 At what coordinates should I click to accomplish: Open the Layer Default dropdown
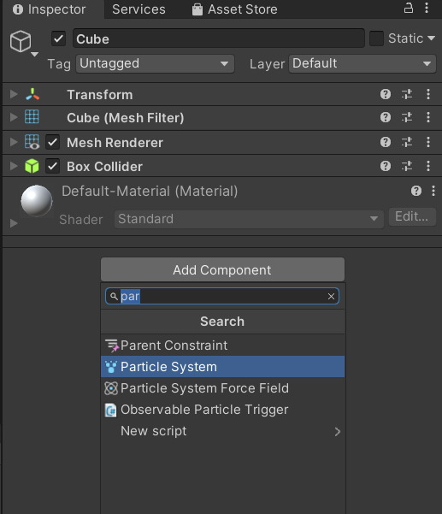362,63
